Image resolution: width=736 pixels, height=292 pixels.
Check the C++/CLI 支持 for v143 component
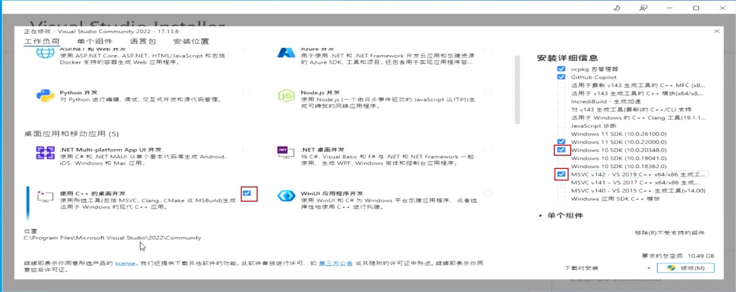pyautogui.click(x=561, y=109)
